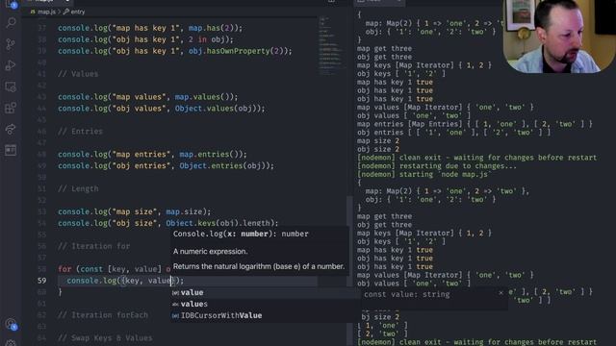Click the JS file icon in breadcrumbs
Viewport: 616px width, 346px height.
(x=33, y=12)
